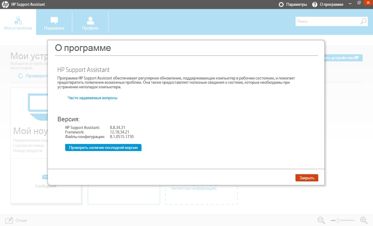Click configuration files version 8.1.0515.1730

[122, 137]
